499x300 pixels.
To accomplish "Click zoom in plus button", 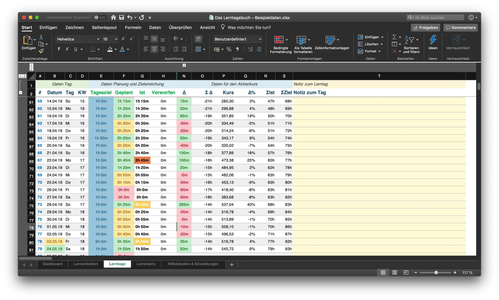I will coord(455,273).
